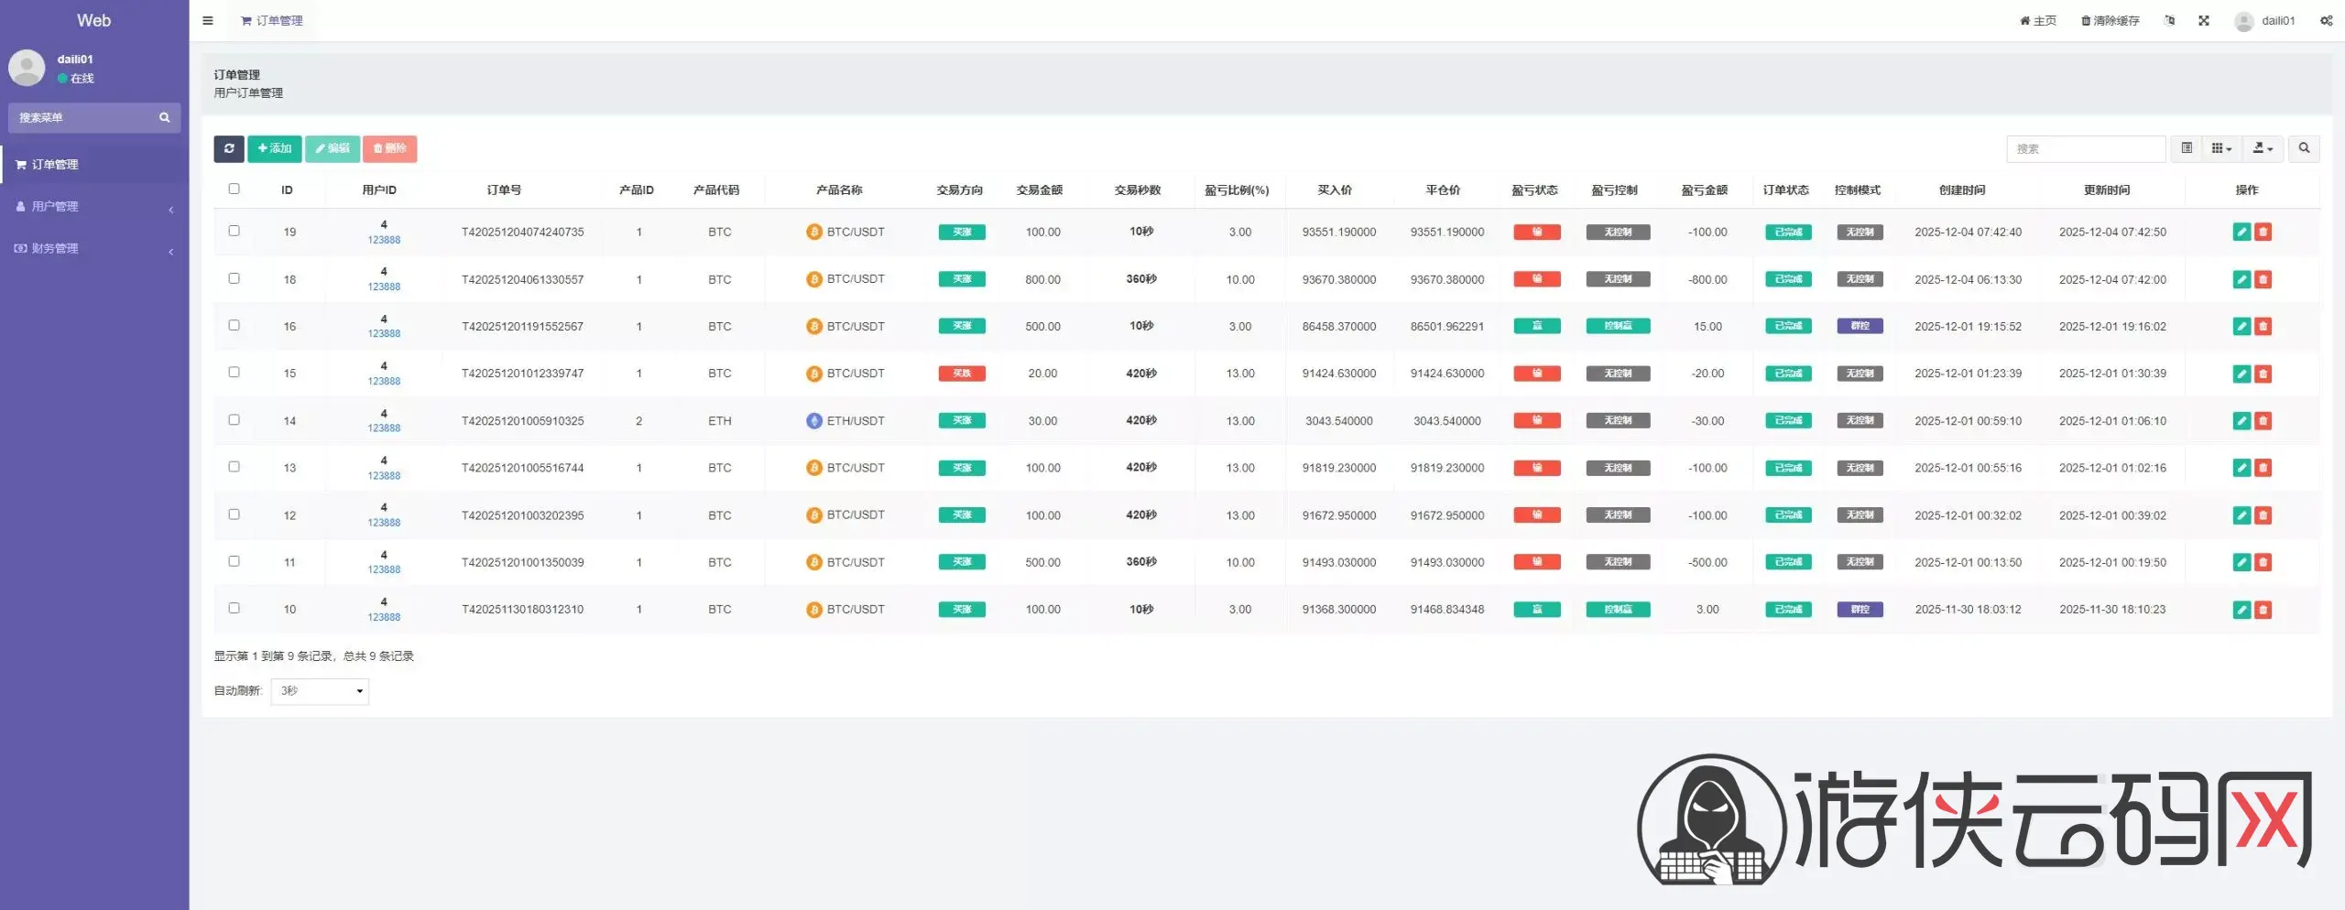Open the columns visibility dropdown
The width and height of the screenshot is (2345, 910).
pyautogui.click(x=2221, y=148)
